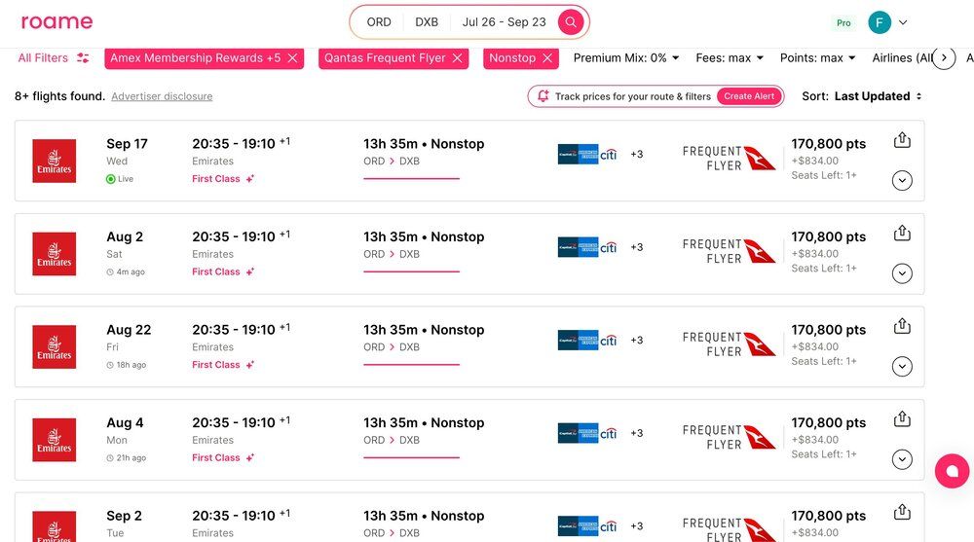The image size is (974, 542).
Task: Click the Create Alert button
Action: [x=749, y=96]
